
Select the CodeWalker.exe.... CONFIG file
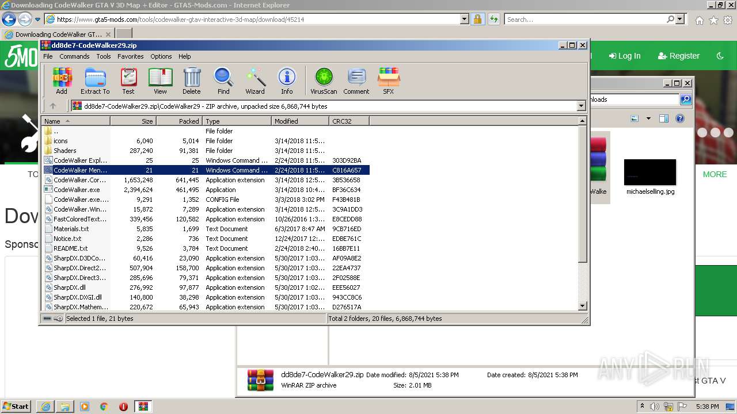click(206, 200)
